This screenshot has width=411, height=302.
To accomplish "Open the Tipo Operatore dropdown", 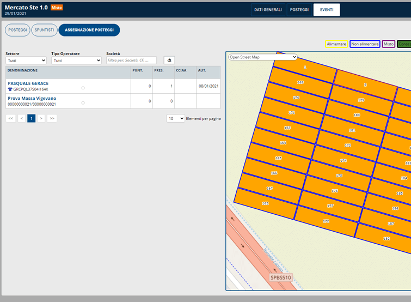I will (76, 61).
